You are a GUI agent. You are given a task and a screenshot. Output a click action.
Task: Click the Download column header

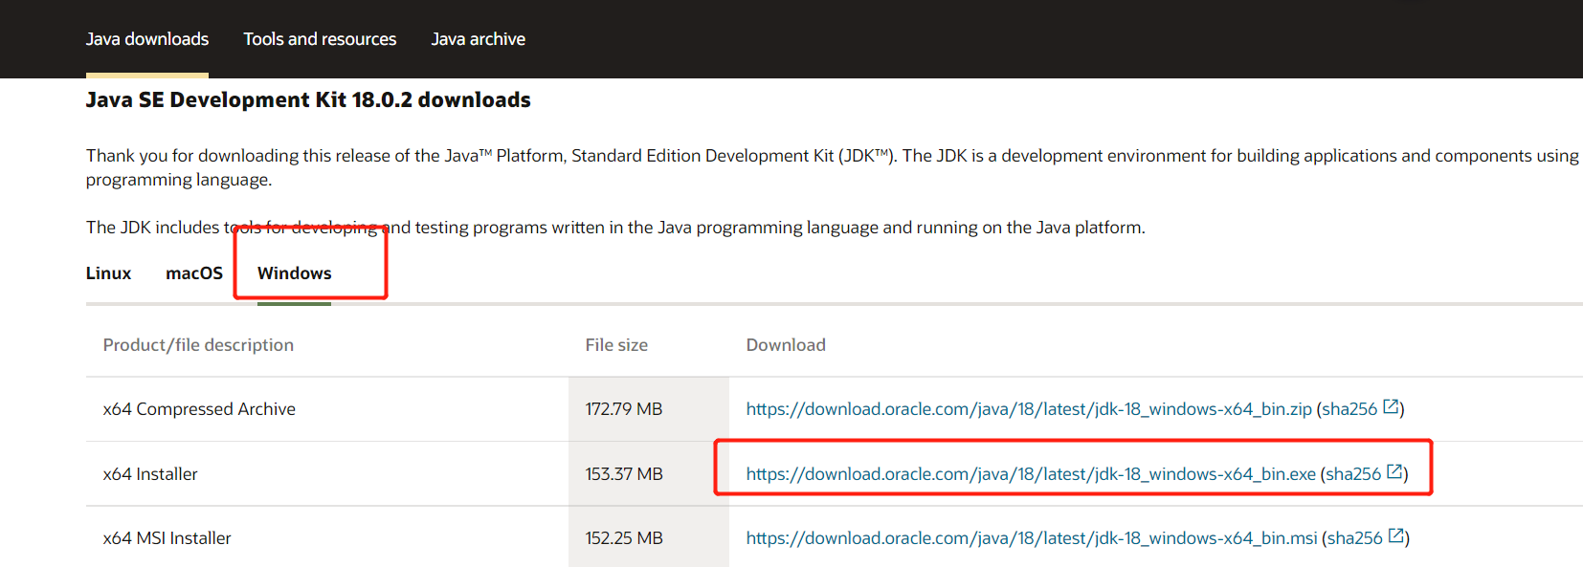point(786,345)
